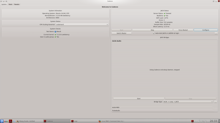Image resolution: width=220 pixels, height=123 pixels.
Task: Click the 'Ubuntu 14.04.2 LTS' value
Action: click(62, 13)
